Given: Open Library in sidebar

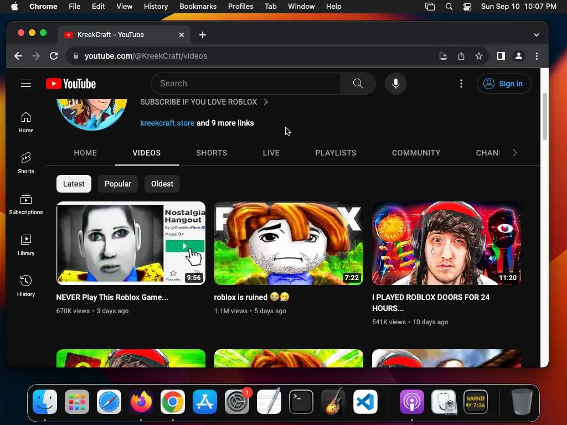Looking at the screenshot, I should click(26, 245).
